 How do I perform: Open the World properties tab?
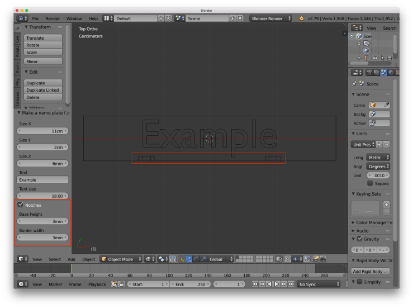click(391, 72)
